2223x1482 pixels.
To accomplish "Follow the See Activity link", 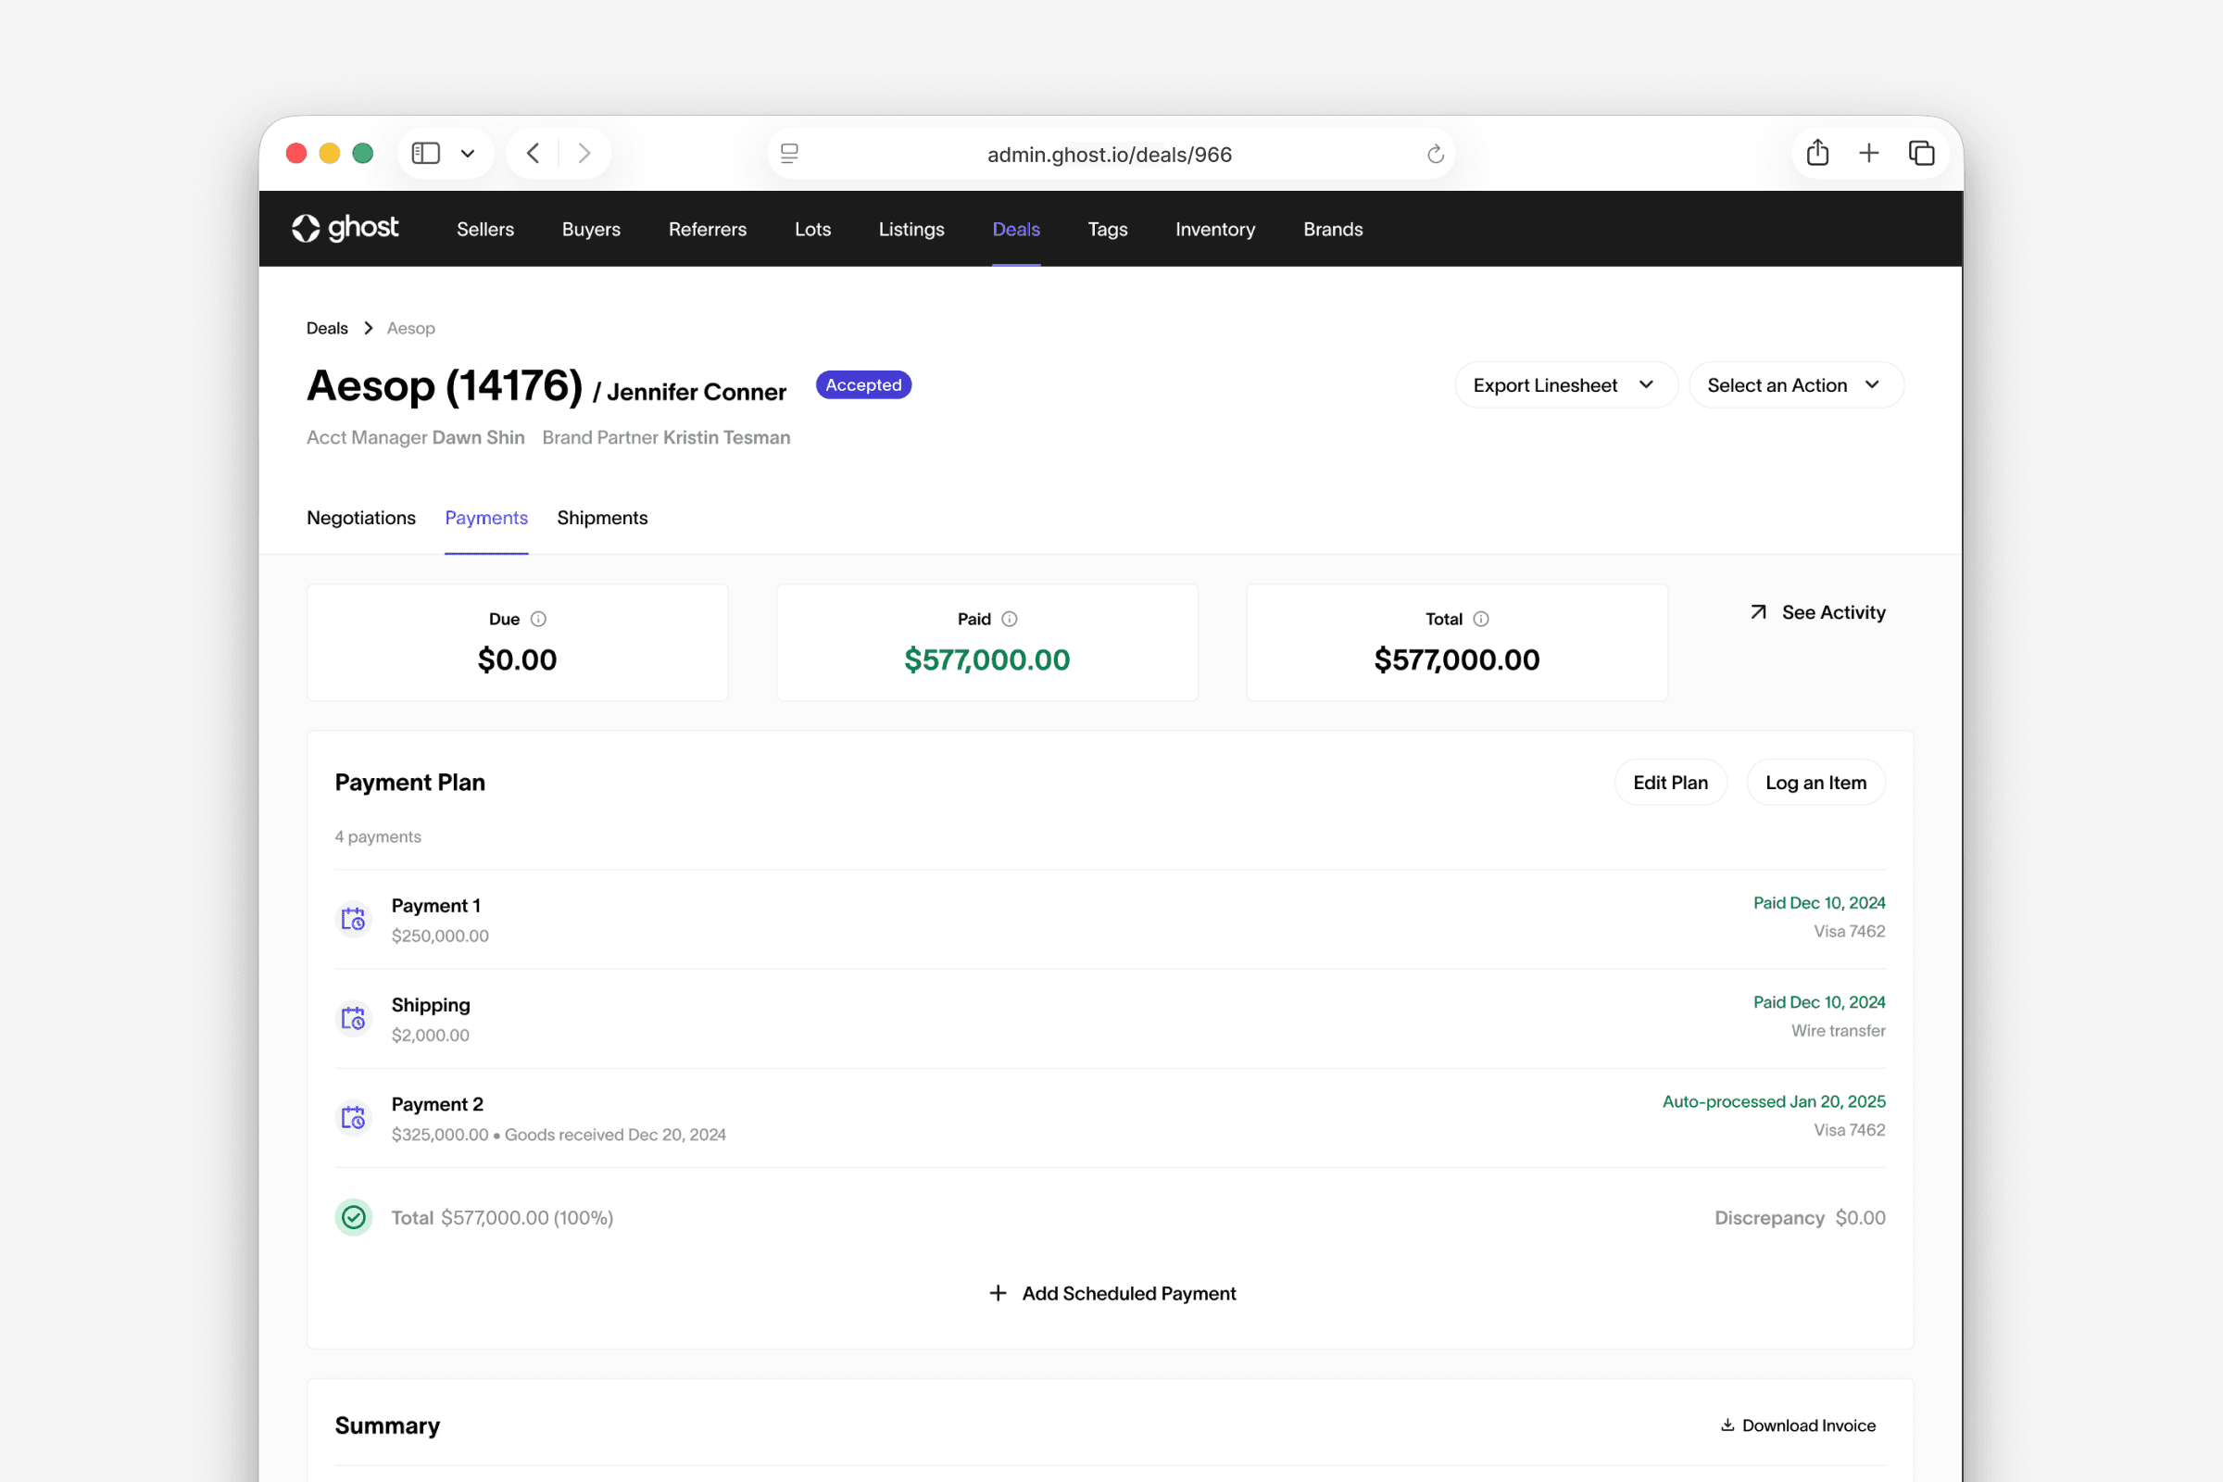I will pos(1816,612).
